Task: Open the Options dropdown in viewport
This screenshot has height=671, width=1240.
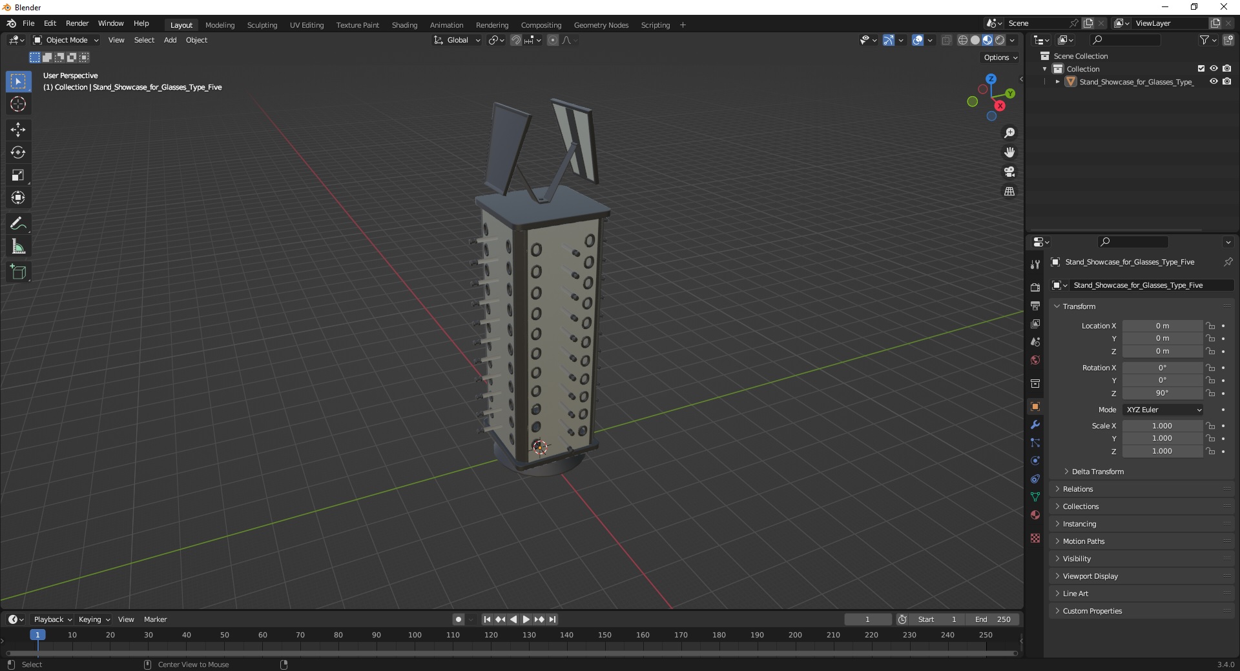Action: tap(1000, 57)
